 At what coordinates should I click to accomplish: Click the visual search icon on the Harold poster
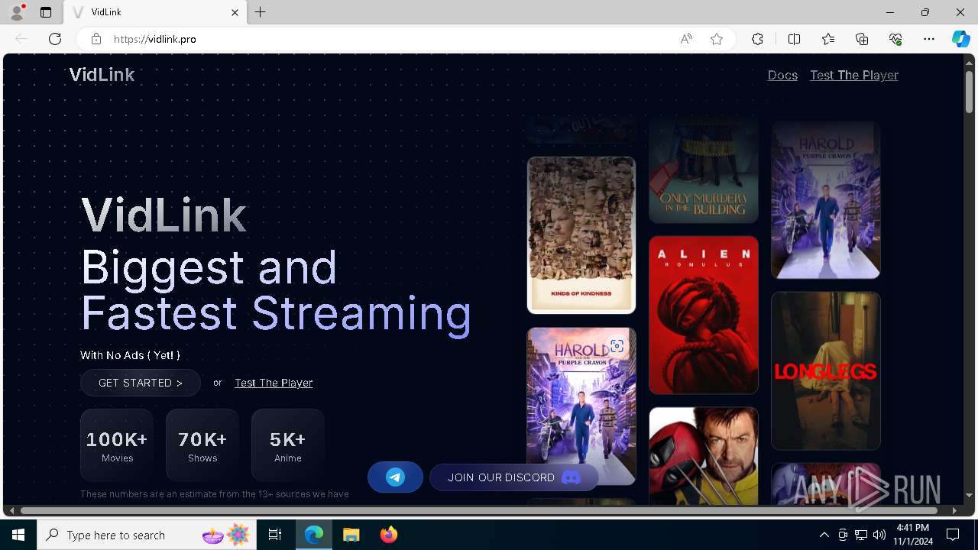pos(617,346)
